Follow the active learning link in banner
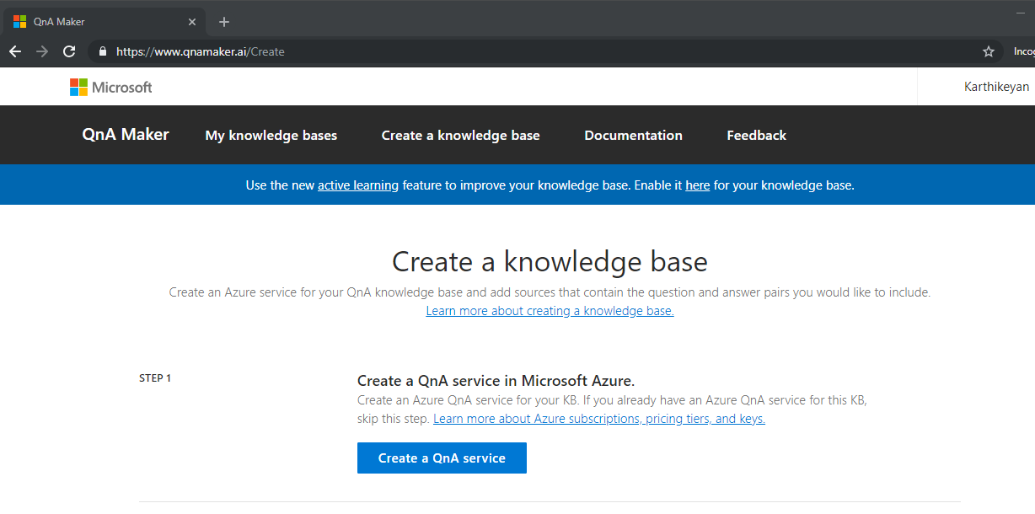1035x514 pixels. [x=358, y=185]
